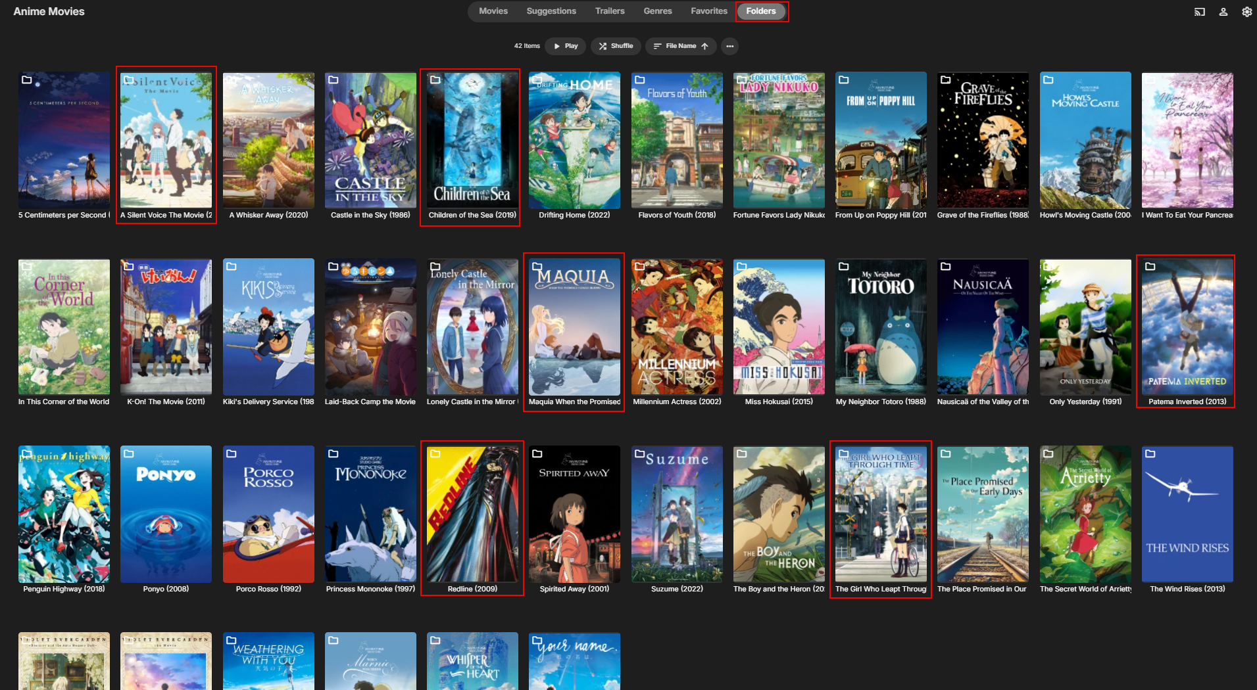The image size is (1257, 690).
Task: Click the Shuffle button
Action: click(616, 46)
